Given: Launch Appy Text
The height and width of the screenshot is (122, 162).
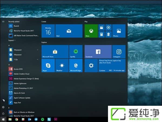Looking at the screenshot, I should click(23, 103).
